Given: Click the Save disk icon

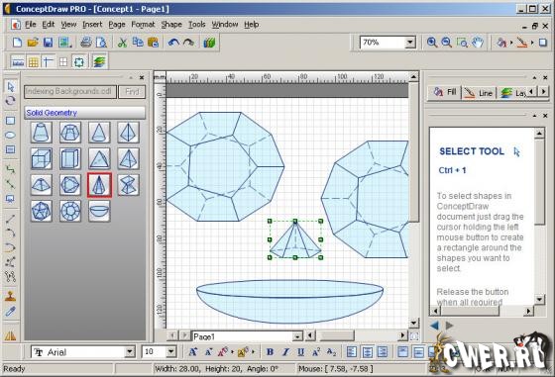Looking at the screenshot, I should pos(48,43).
